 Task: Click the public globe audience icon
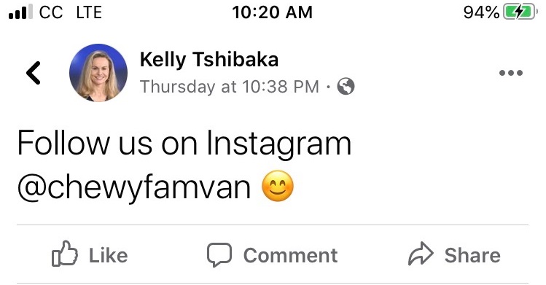click(x=346, y=86)
